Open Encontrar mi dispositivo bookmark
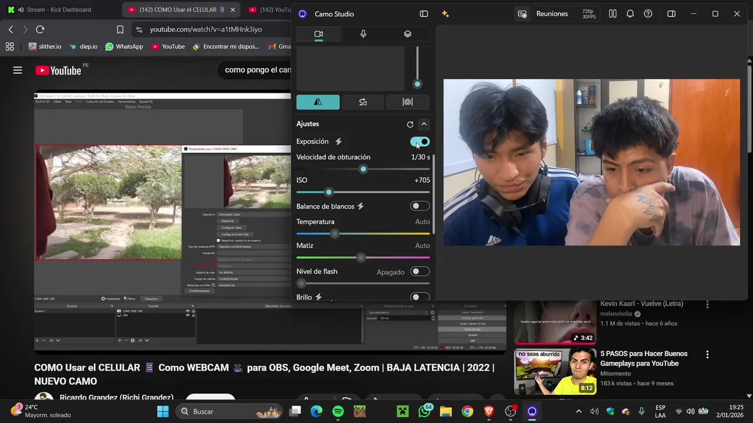The height and width of the screenshot is (423, 753). (226, 46)
